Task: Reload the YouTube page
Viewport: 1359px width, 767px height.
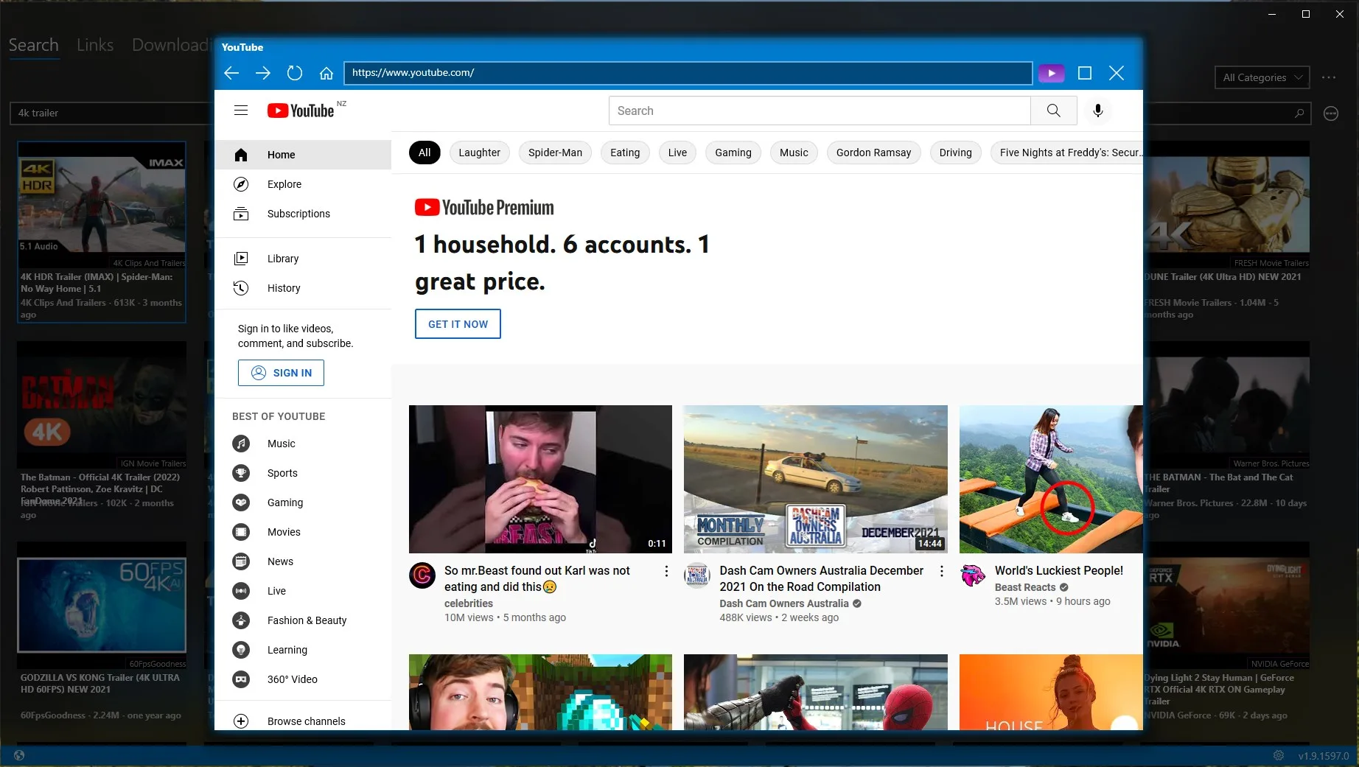Action: 295,73
